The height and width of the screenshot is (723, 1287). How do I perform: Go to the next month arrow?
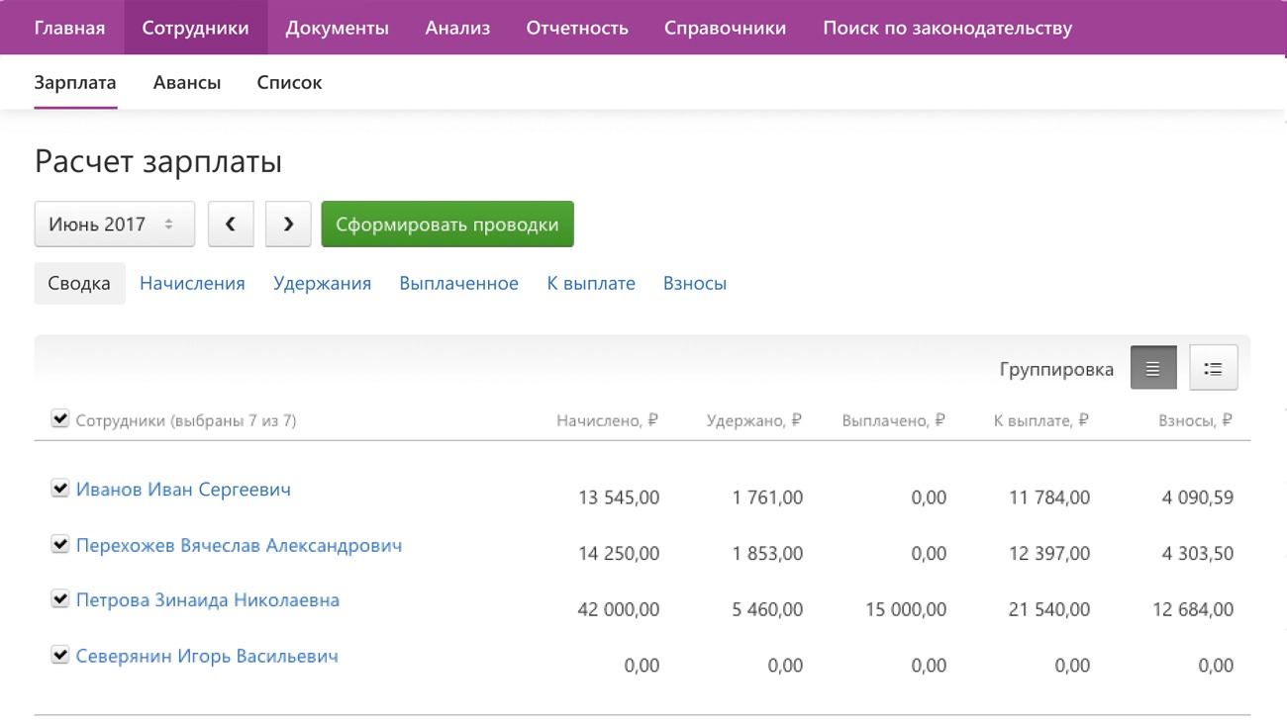click(x=288, y=225)
